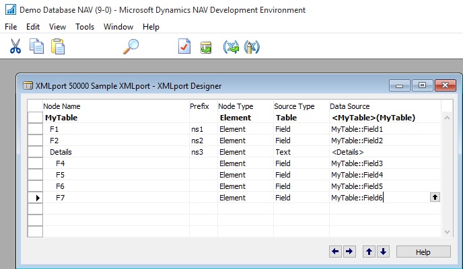This screenshot has height=269, width=463.
Task: Click the Node Type column header
Action: point(246,106)
